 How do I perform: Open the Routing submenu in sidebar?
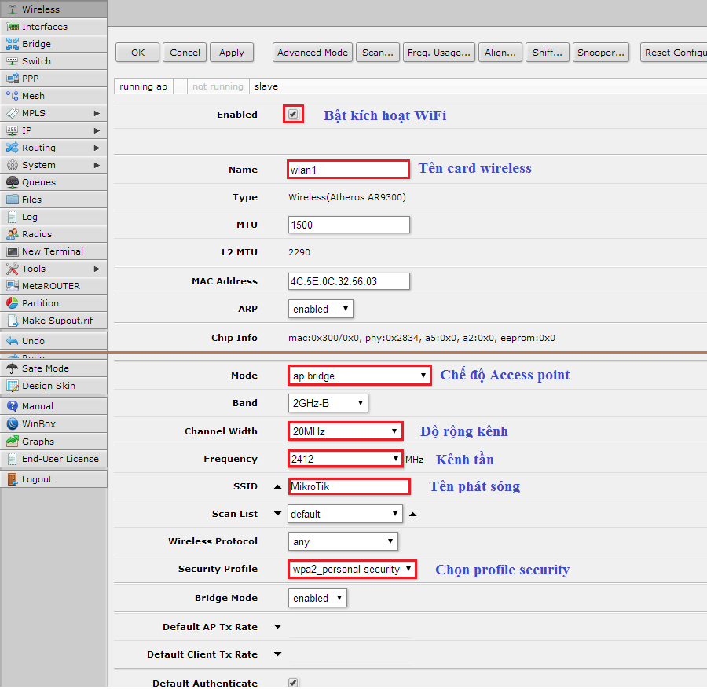point(97,148)
